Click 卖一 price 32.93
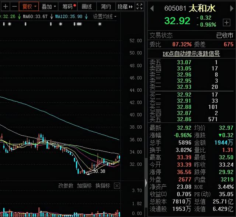The image size is (236, 217). coord(184,87)
